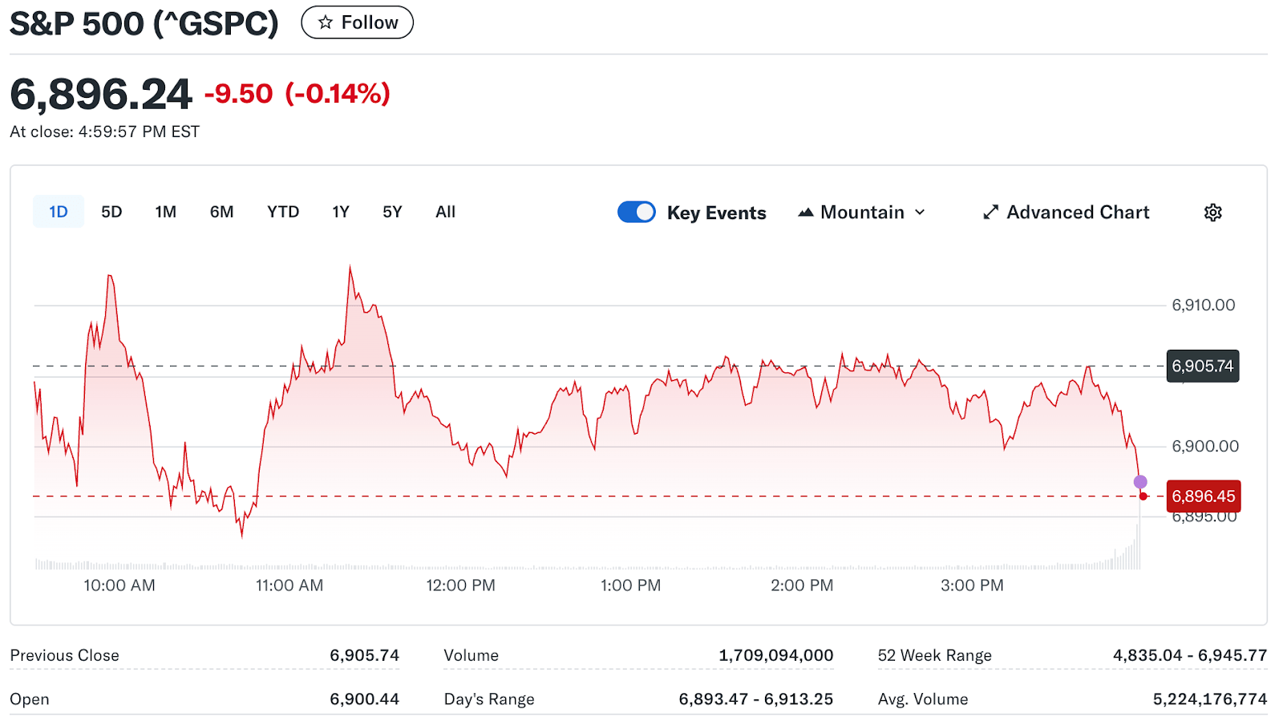1283x717 pixels.
Task: Click the Previous Close label
Action: coord(64,655)
